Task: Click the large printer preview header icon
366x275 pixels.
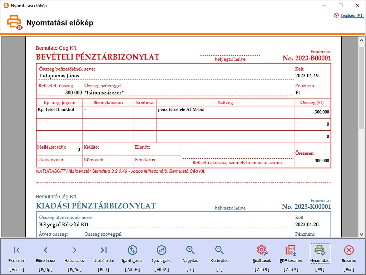Action: point(14,21)
